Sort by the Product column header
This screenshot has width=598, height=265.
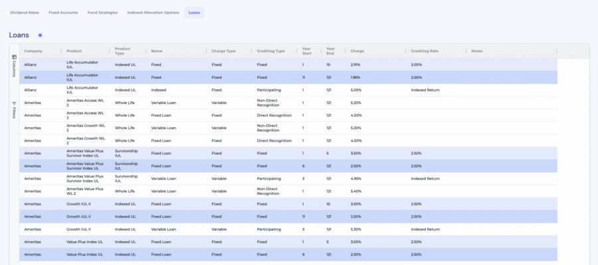(x=74, y=51)
